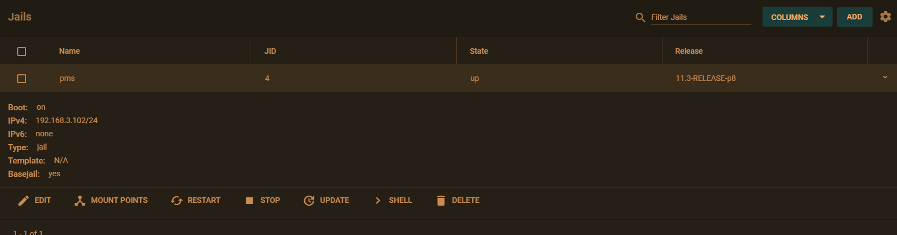Open the Shell for the jail
Image resolution: width=897 pixels, height=235 pixels.
point(393,201)
